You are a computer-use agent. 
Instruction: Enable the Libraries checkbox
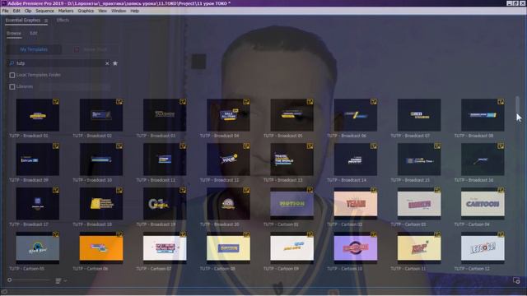tap(12, 87)
